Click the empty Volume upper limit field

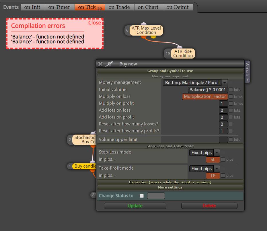pyautogui.click(x=223, y=140)
